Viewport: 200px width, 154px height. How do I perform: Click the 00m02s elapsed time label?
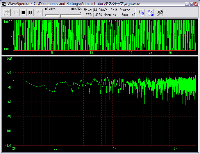click(50, 9)
